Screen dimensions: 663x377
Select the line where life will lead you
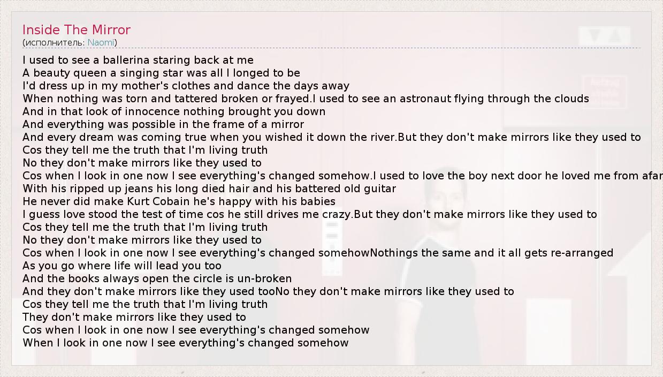(x=122, y=266)
